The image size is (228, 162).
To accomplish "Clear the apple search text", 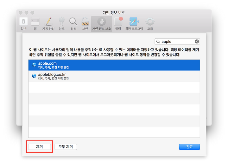I will (197, 42).
